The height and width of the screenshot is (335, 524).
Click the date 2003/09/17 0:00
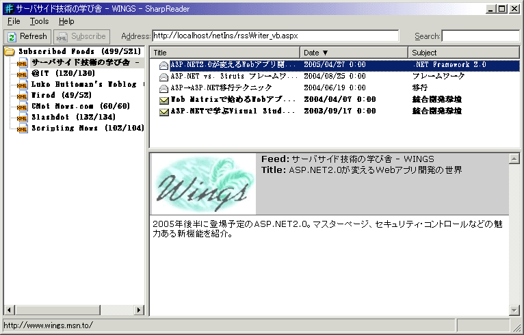coord(340,111)
